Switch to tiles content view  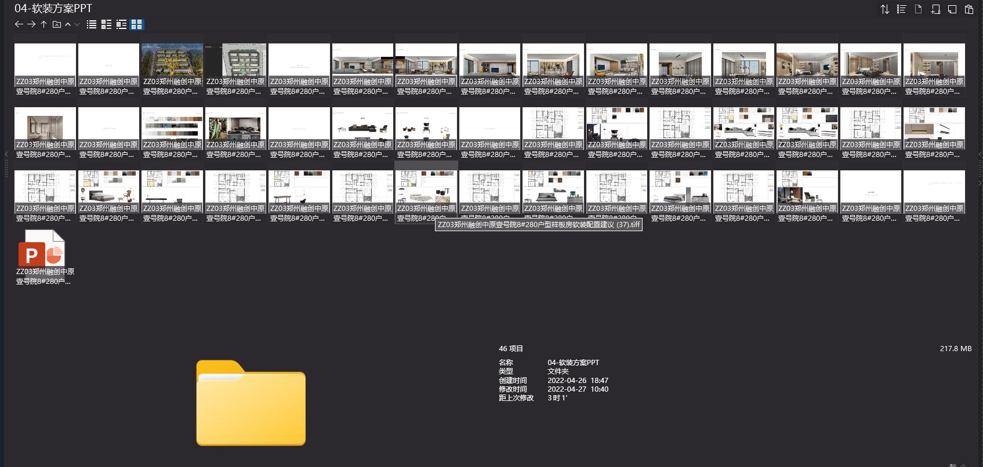point(121,24)
